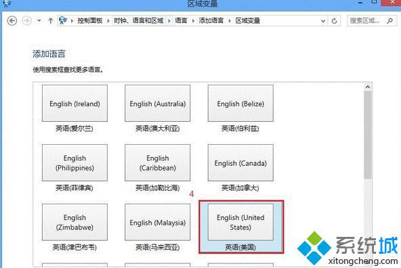Click the forward navigation arrow

pos(26,21)
